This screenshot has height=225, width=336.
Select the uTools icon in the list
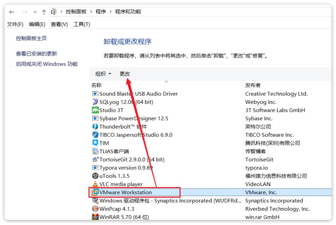pyautogui.click(x=95, y=176)
